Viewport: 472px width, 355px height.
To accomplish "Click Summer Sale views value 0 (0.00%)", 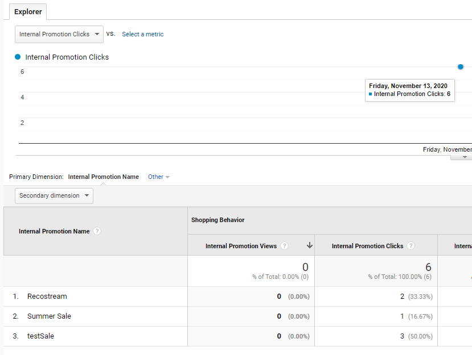I will coord(293,316).
